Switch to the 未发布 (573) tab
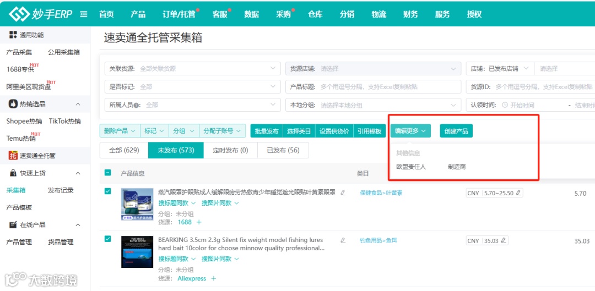This screenshot has height=291, width=595. tap(176, 150)
